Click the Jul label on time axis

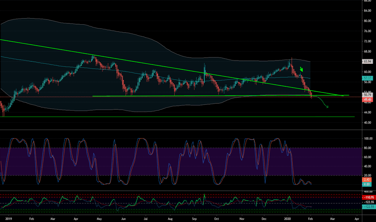146,219
